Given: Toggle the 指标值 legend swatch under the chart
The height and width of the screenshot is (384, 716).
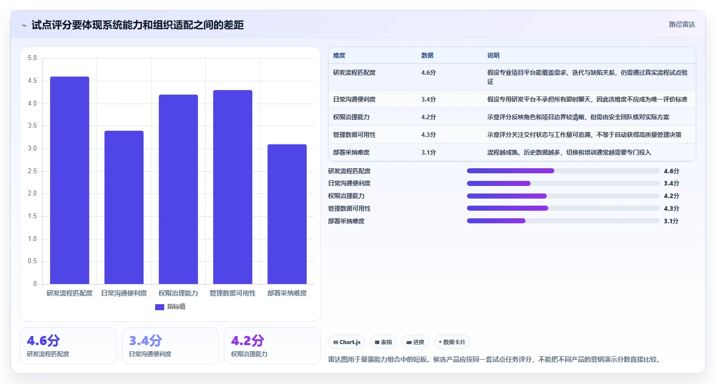Looking at the screenshot, I should coord(160,307).
